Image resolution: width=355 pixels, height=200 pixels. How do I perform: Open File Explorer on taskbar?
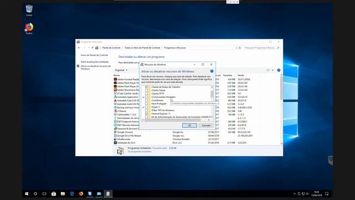tap(63, 194)
